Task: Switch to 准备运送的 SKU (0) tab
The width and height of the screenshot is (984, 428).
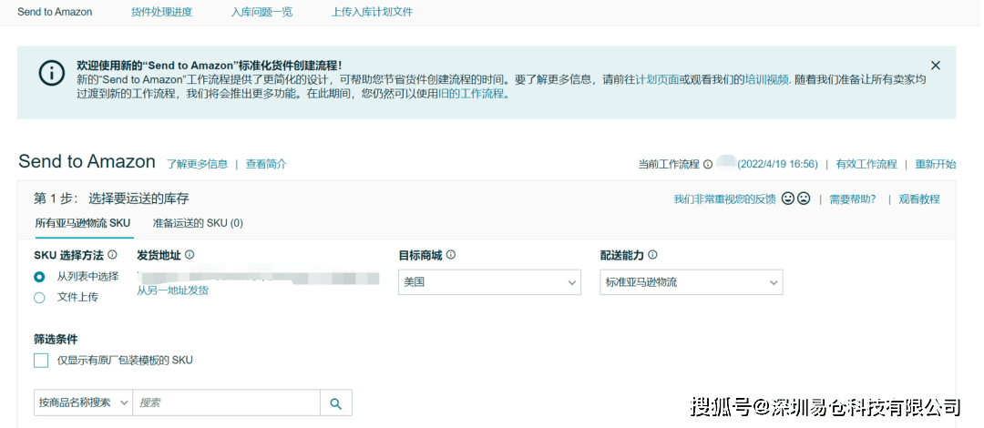Action: click(x=198, y=223)
